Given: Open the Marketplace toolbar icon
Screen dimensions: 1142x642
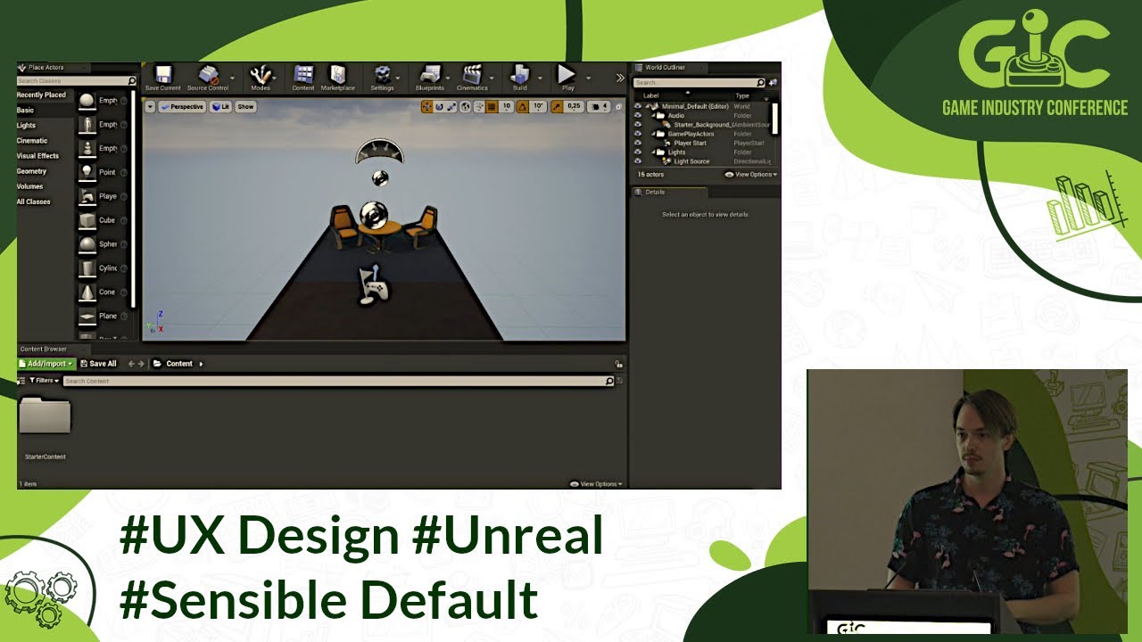Looking at the screenshot, I should tap(338, 78).
